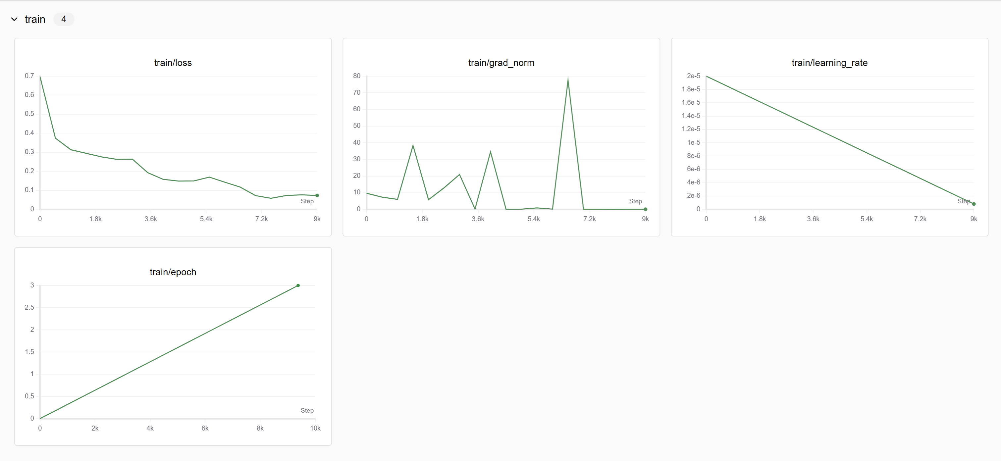Click final data point on train/epoch
1001x461 pixels.
298,285
